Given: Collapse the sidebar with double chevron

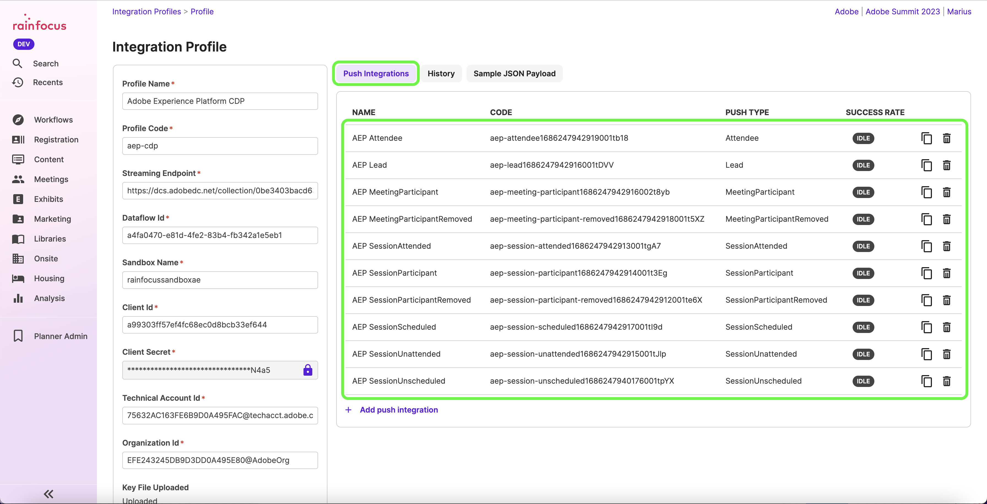Looking at the screenshot, I should coord(48,494).
